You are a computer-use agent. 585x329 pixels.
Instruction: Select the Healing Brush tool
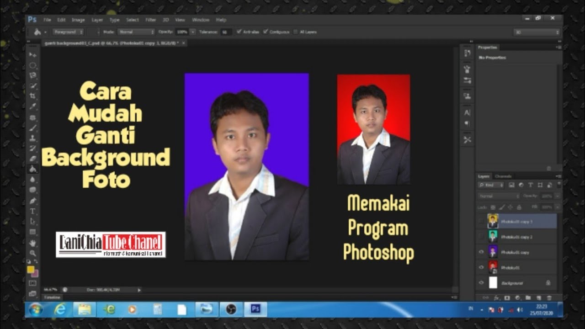click(33, 117)
